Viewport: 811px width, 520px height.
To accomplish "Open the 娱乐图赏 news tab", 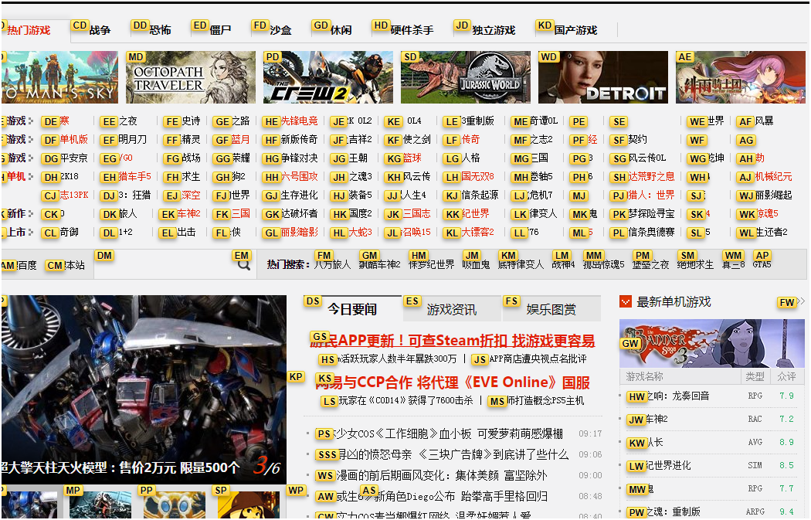I will coord(551,309).
